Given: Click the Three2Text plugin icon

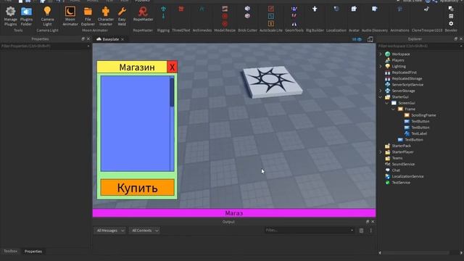Looking at the screenshot, I should tap(181, 9).
